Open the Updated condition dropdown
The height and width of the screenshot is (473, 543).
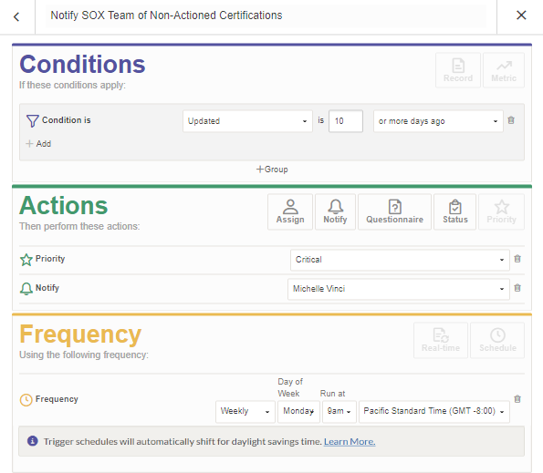coord(247,121)
